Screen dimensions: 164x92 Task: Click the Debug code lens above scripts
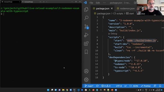click(113, 33)
